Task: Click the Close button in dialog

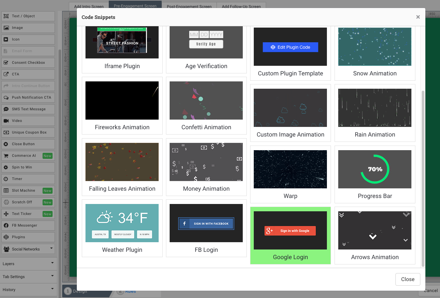Action: pyautogui.click(x=407, y=279)
